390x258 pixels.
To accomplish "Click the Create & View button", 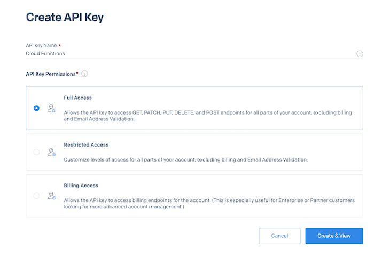I will (334, 236).
